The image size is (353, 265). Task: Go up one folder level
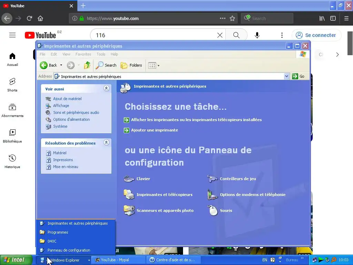[87, 65]
